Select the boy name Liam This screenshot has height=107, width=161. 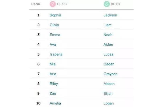(107, 25)
